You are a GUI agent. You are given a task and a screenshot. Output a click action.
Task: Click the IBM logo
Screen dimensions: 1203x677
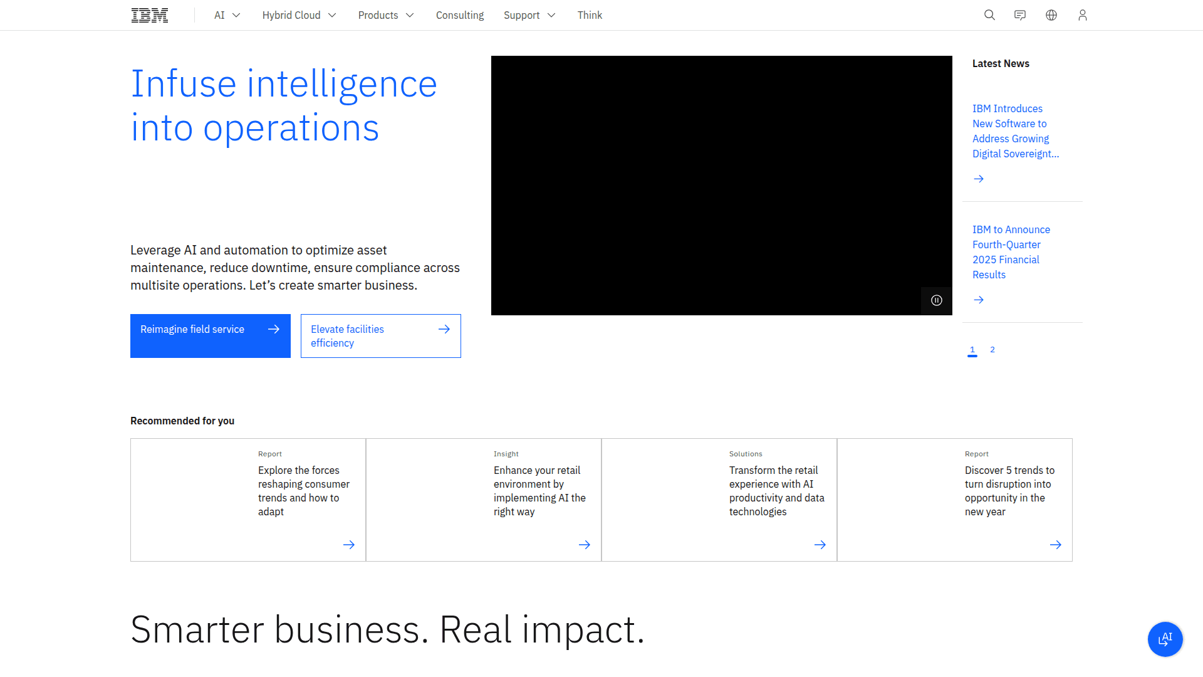pyautogui.click(x=149, y=14)
